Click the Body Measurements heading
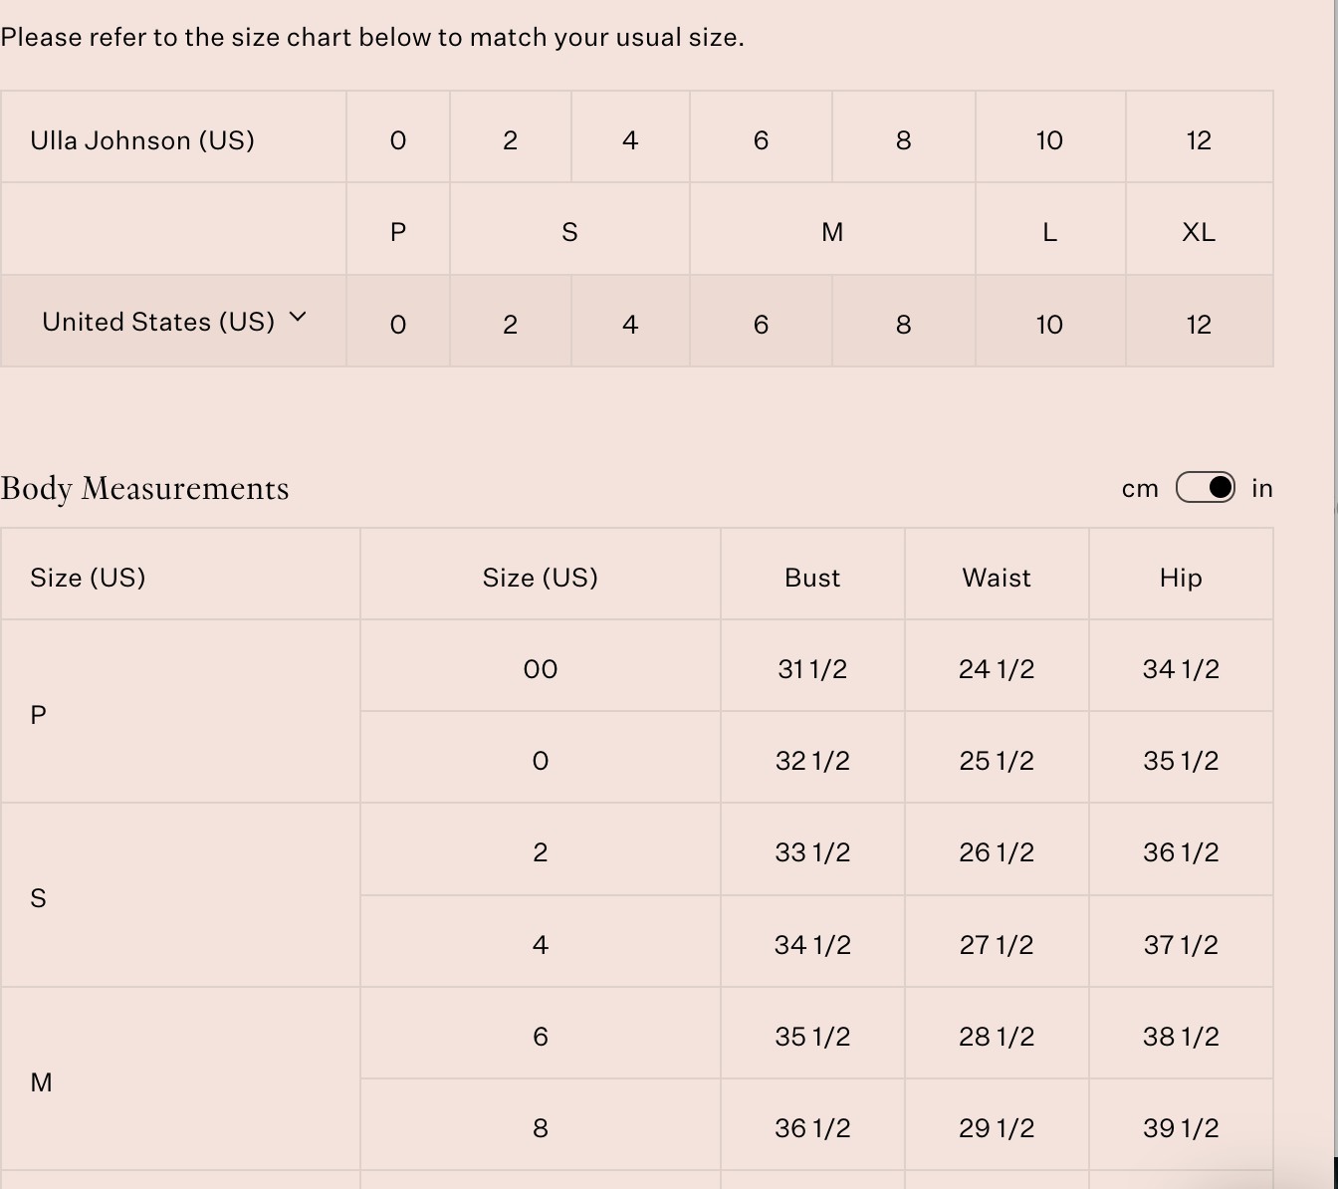The width and height of the screenshot is (1338, 1189). tap(144, 488)
